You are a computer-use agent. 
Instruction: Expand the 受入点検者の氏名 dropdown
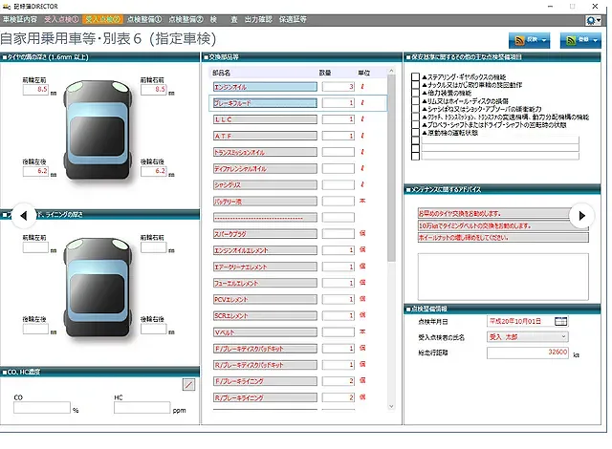563,336
